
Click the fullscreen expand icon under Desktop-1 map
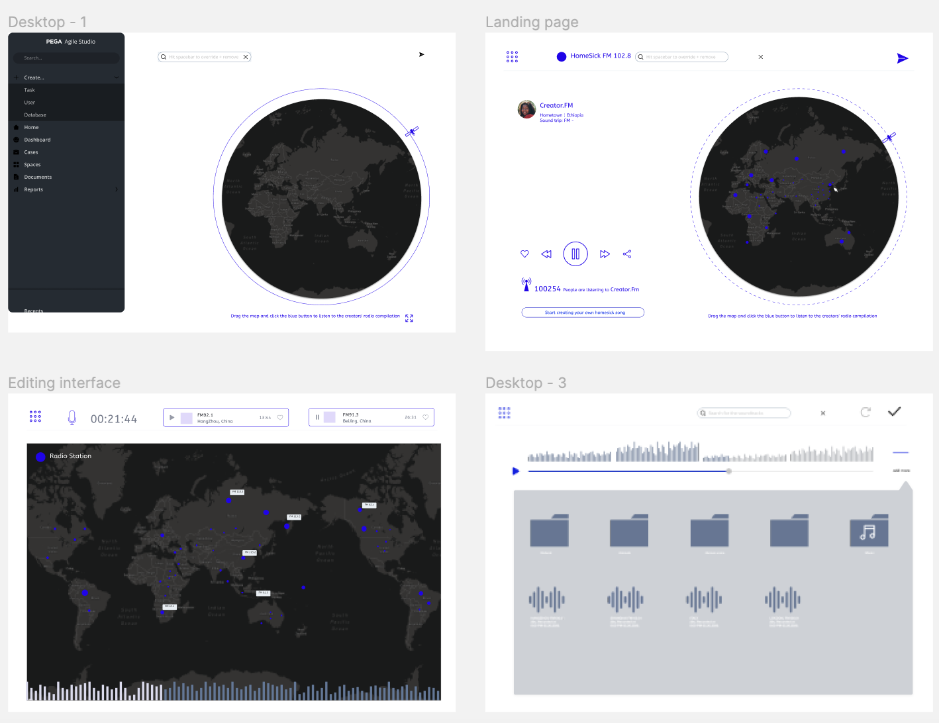(x=409, y=318)
